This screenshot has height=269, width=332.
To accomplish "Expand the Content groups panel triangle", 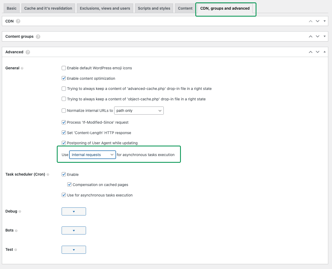I will 324,36.
